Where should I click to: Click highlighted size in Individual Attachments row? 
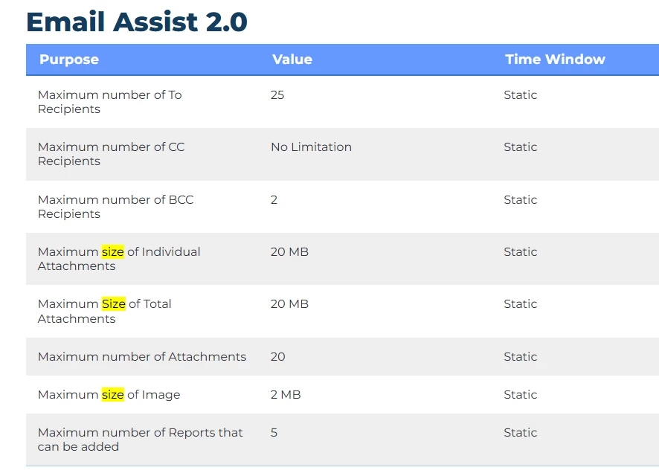[x=112, y=251]
